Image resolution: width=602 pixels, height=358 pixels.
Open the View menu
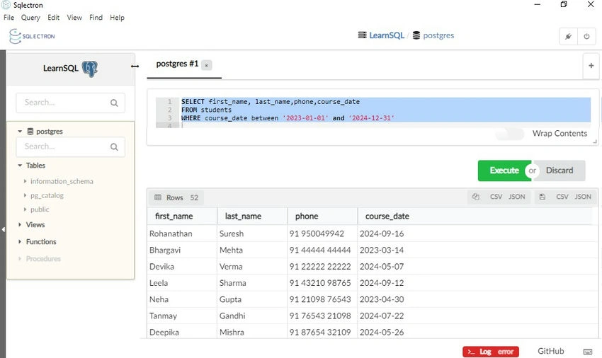pos(74,18)
